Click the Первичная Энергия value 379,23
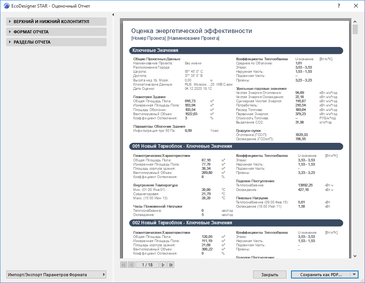The image size is (365, 283). [300, 114]
